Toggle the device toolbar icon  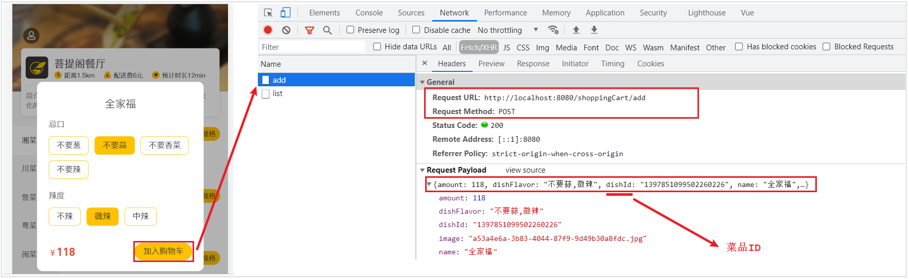286,13
